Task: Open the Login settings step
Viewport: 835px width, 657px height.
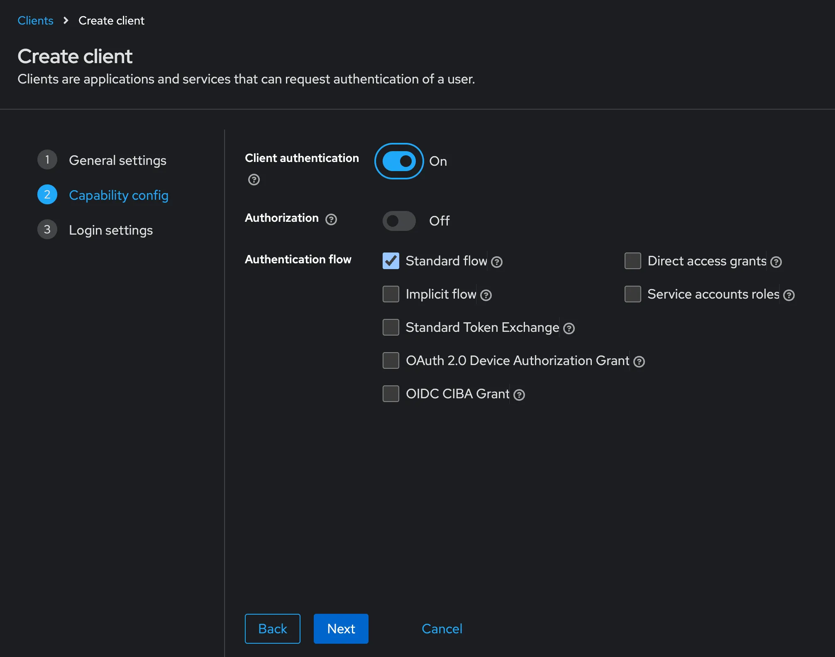Action: tap(110, 230)
